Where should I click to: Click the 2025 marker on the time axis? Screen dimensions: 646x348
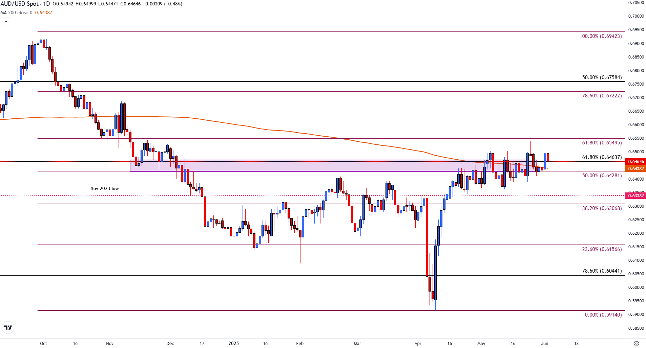pyautogui.click(x=234, y=343)
